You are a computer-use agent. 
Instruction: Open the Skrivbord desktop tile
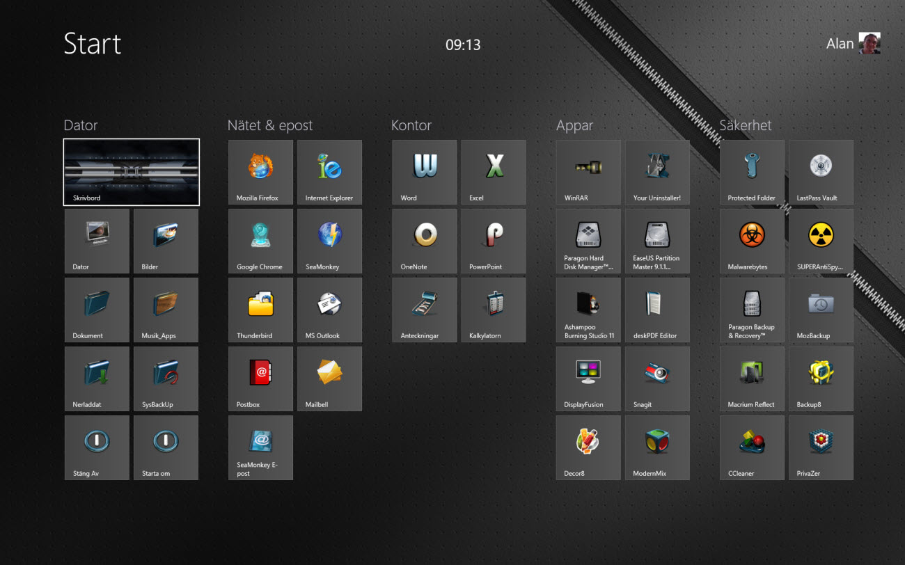tap(132, 172)
